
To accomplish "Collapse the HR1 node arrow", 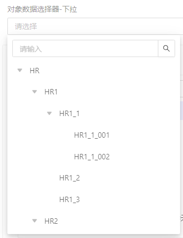I will click(x=35, y=92).
